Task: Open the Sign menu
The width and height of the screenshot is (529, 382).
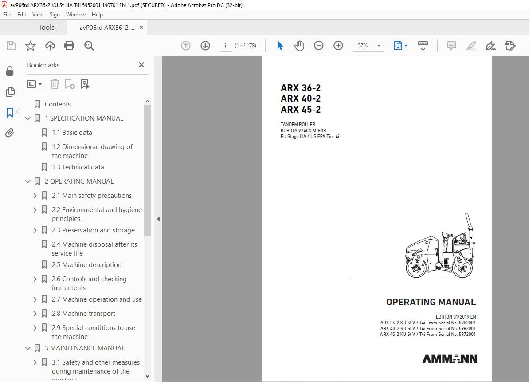Action: (x=55, y=15)
